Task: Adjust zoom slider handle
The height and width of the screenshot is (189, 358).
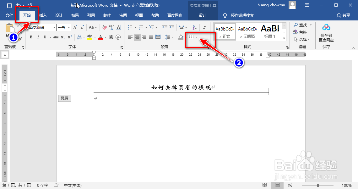Action: [318, 185]
